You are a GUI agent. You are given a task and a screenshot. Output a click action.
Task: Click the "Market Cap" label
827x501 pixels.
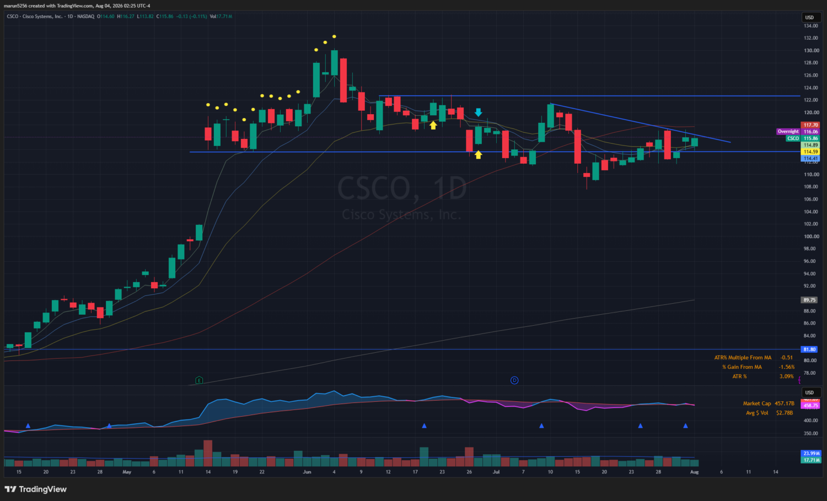pos(757,403)
